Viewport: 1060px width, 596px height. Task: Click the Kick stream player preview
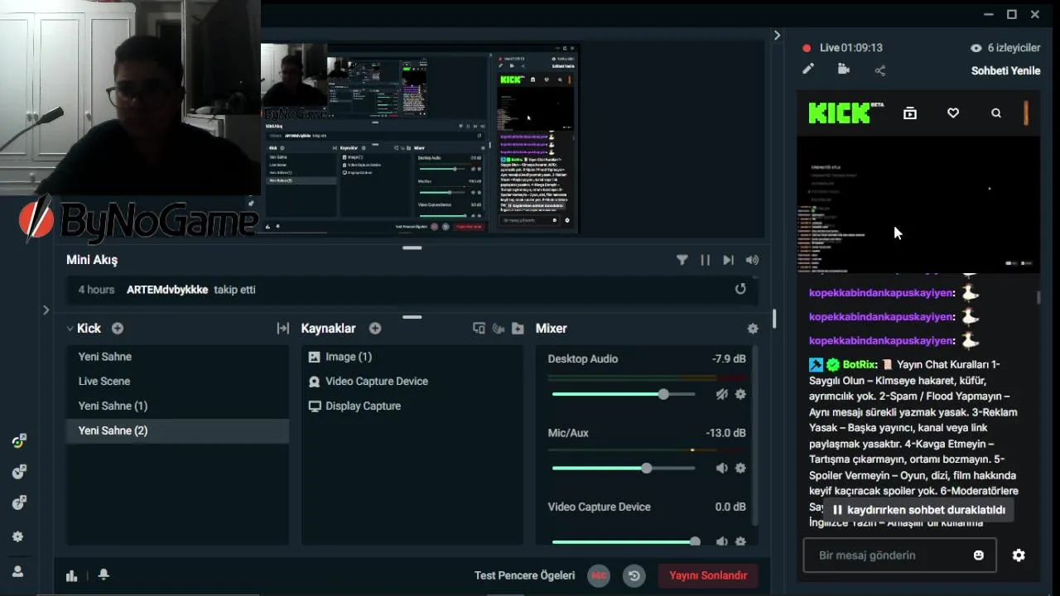pyautogui.click(x=918, y=204)
